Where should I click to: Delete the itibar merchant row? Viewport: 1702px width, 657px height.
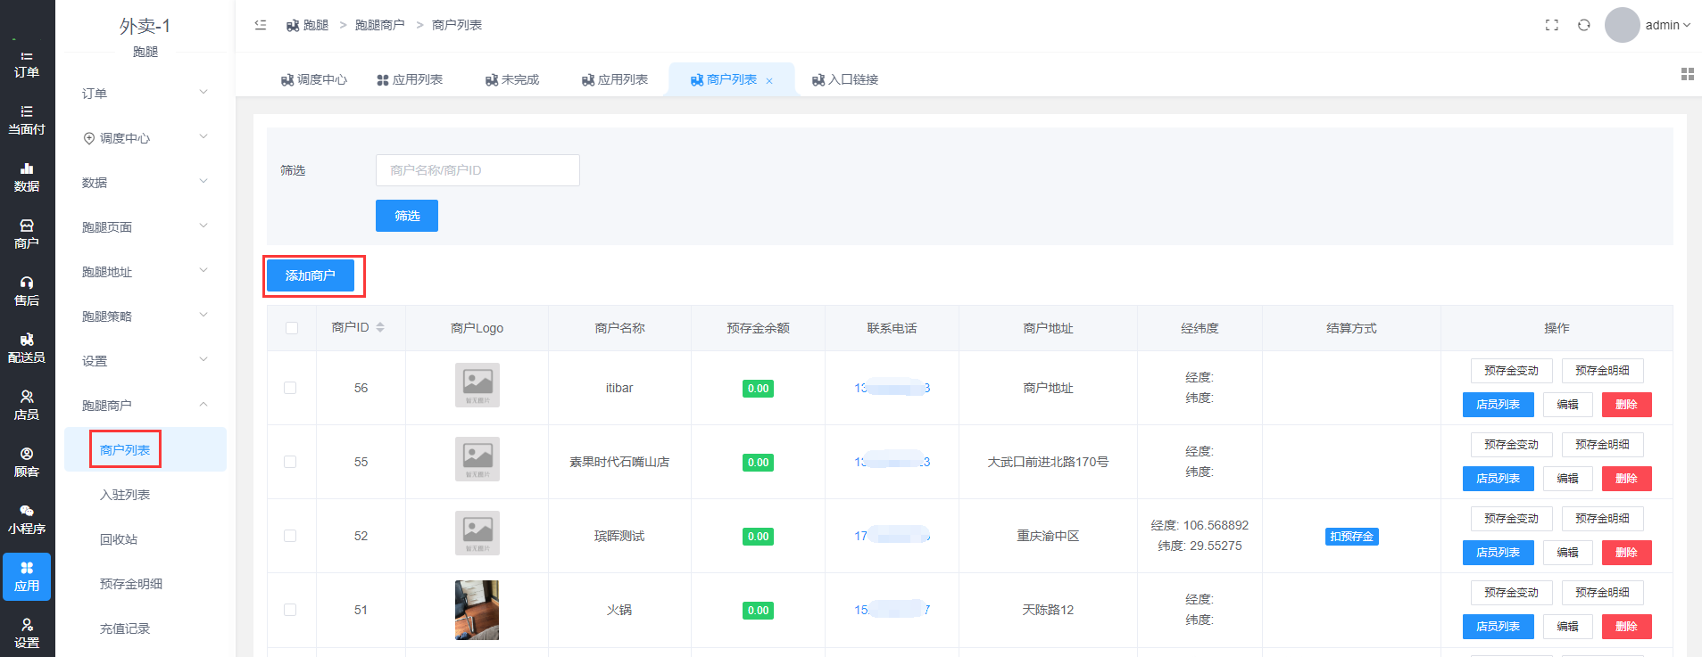pos(1626,405)
